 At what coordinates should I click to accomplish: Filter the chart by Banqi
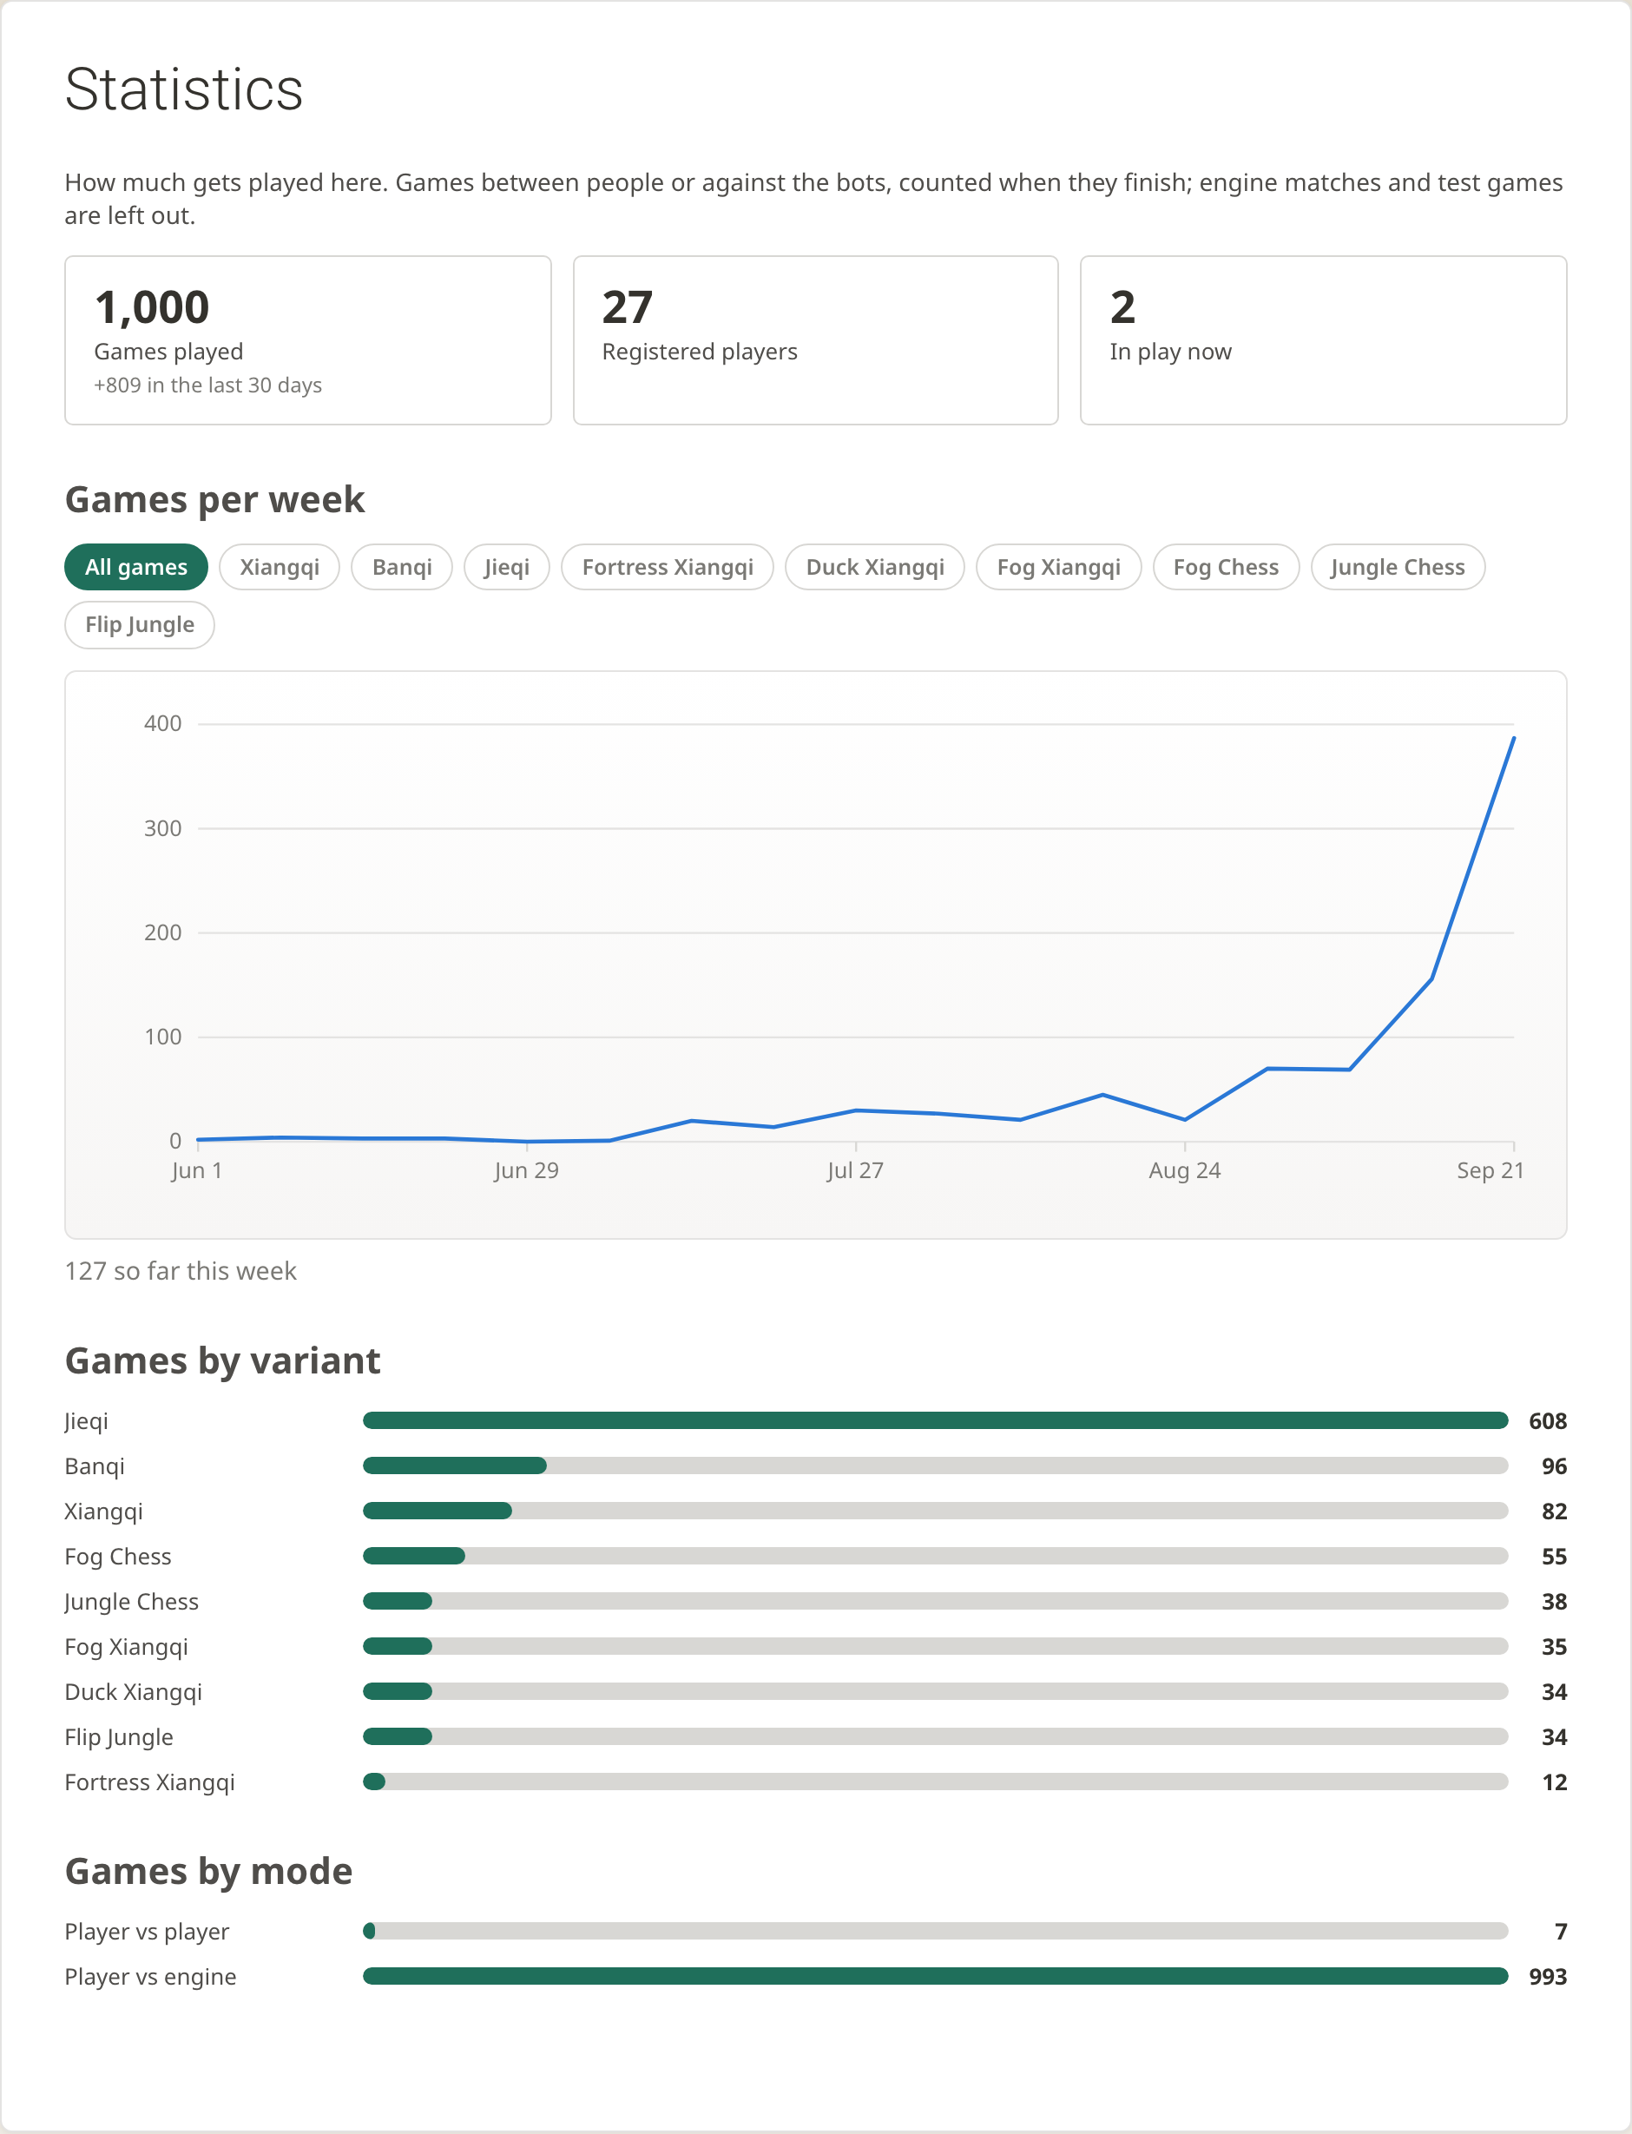(x=401, y=567)
